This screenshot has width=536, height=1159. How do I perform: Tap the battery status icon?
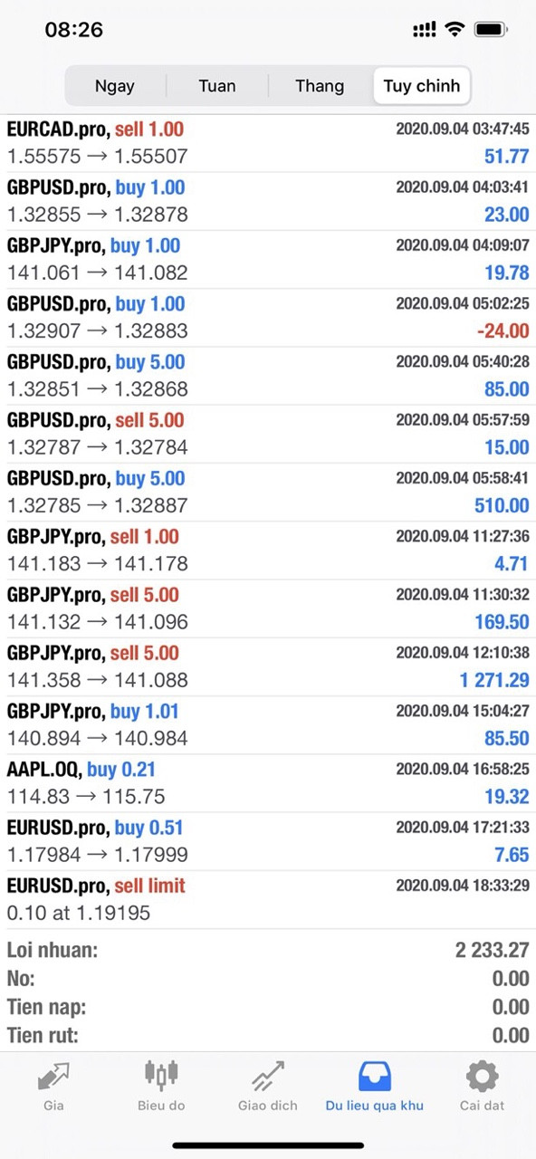(x=491, y=30)
